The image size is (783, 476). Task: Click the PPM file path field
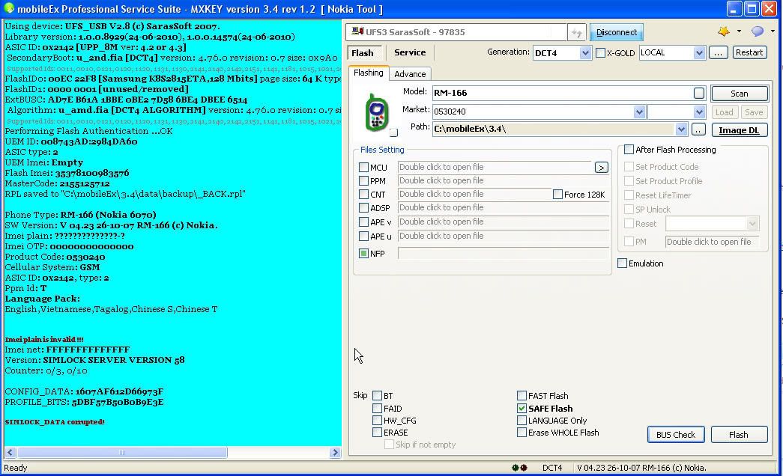click(504, 180)
